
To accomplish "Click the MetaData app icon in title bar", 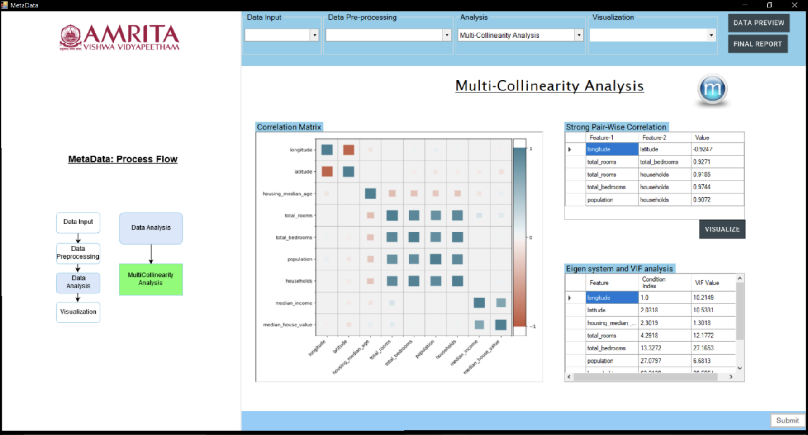I will (x=5, y=5).
